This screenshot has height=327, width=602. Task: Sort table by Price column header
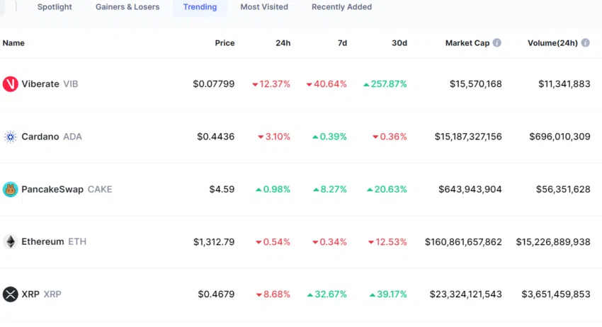pos(225,43)
